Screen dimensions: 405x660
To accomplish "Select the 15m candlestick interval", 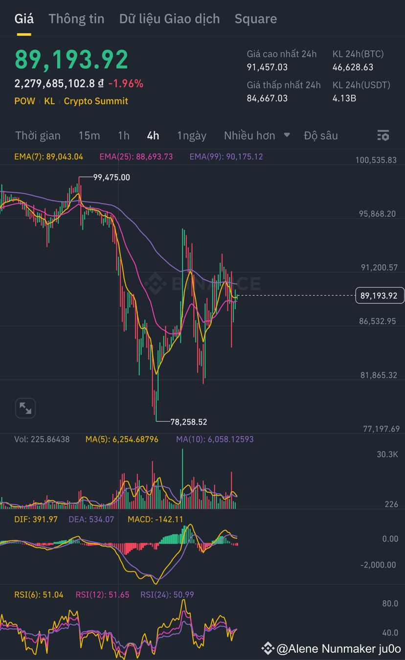I will (89, 136).
